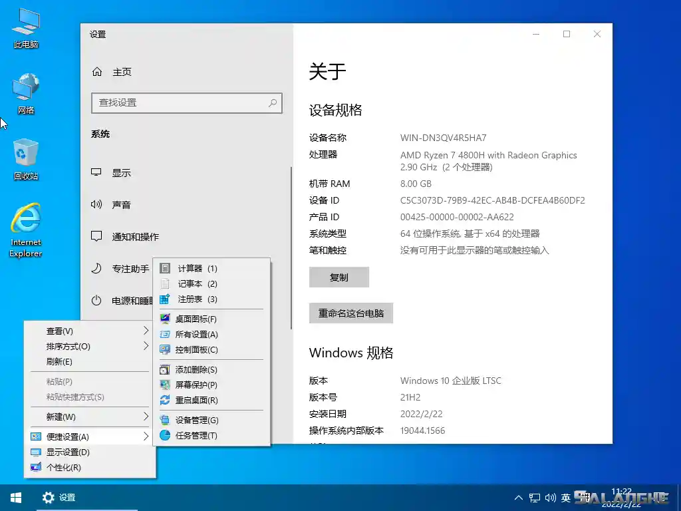Click the 复制 (Copy) button
The height and width of the screenshot is (511, 681).
coord(339,277)
